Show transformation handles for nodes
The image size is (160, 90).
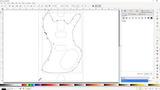(93, 6)
